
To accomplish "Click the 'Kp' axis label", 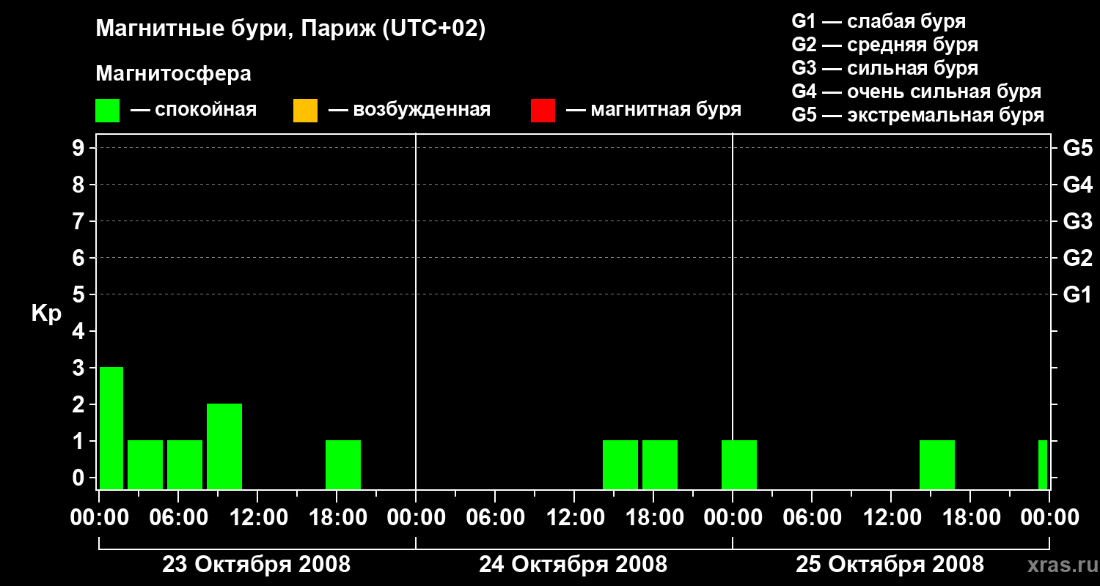I will (x=47, y=314).
